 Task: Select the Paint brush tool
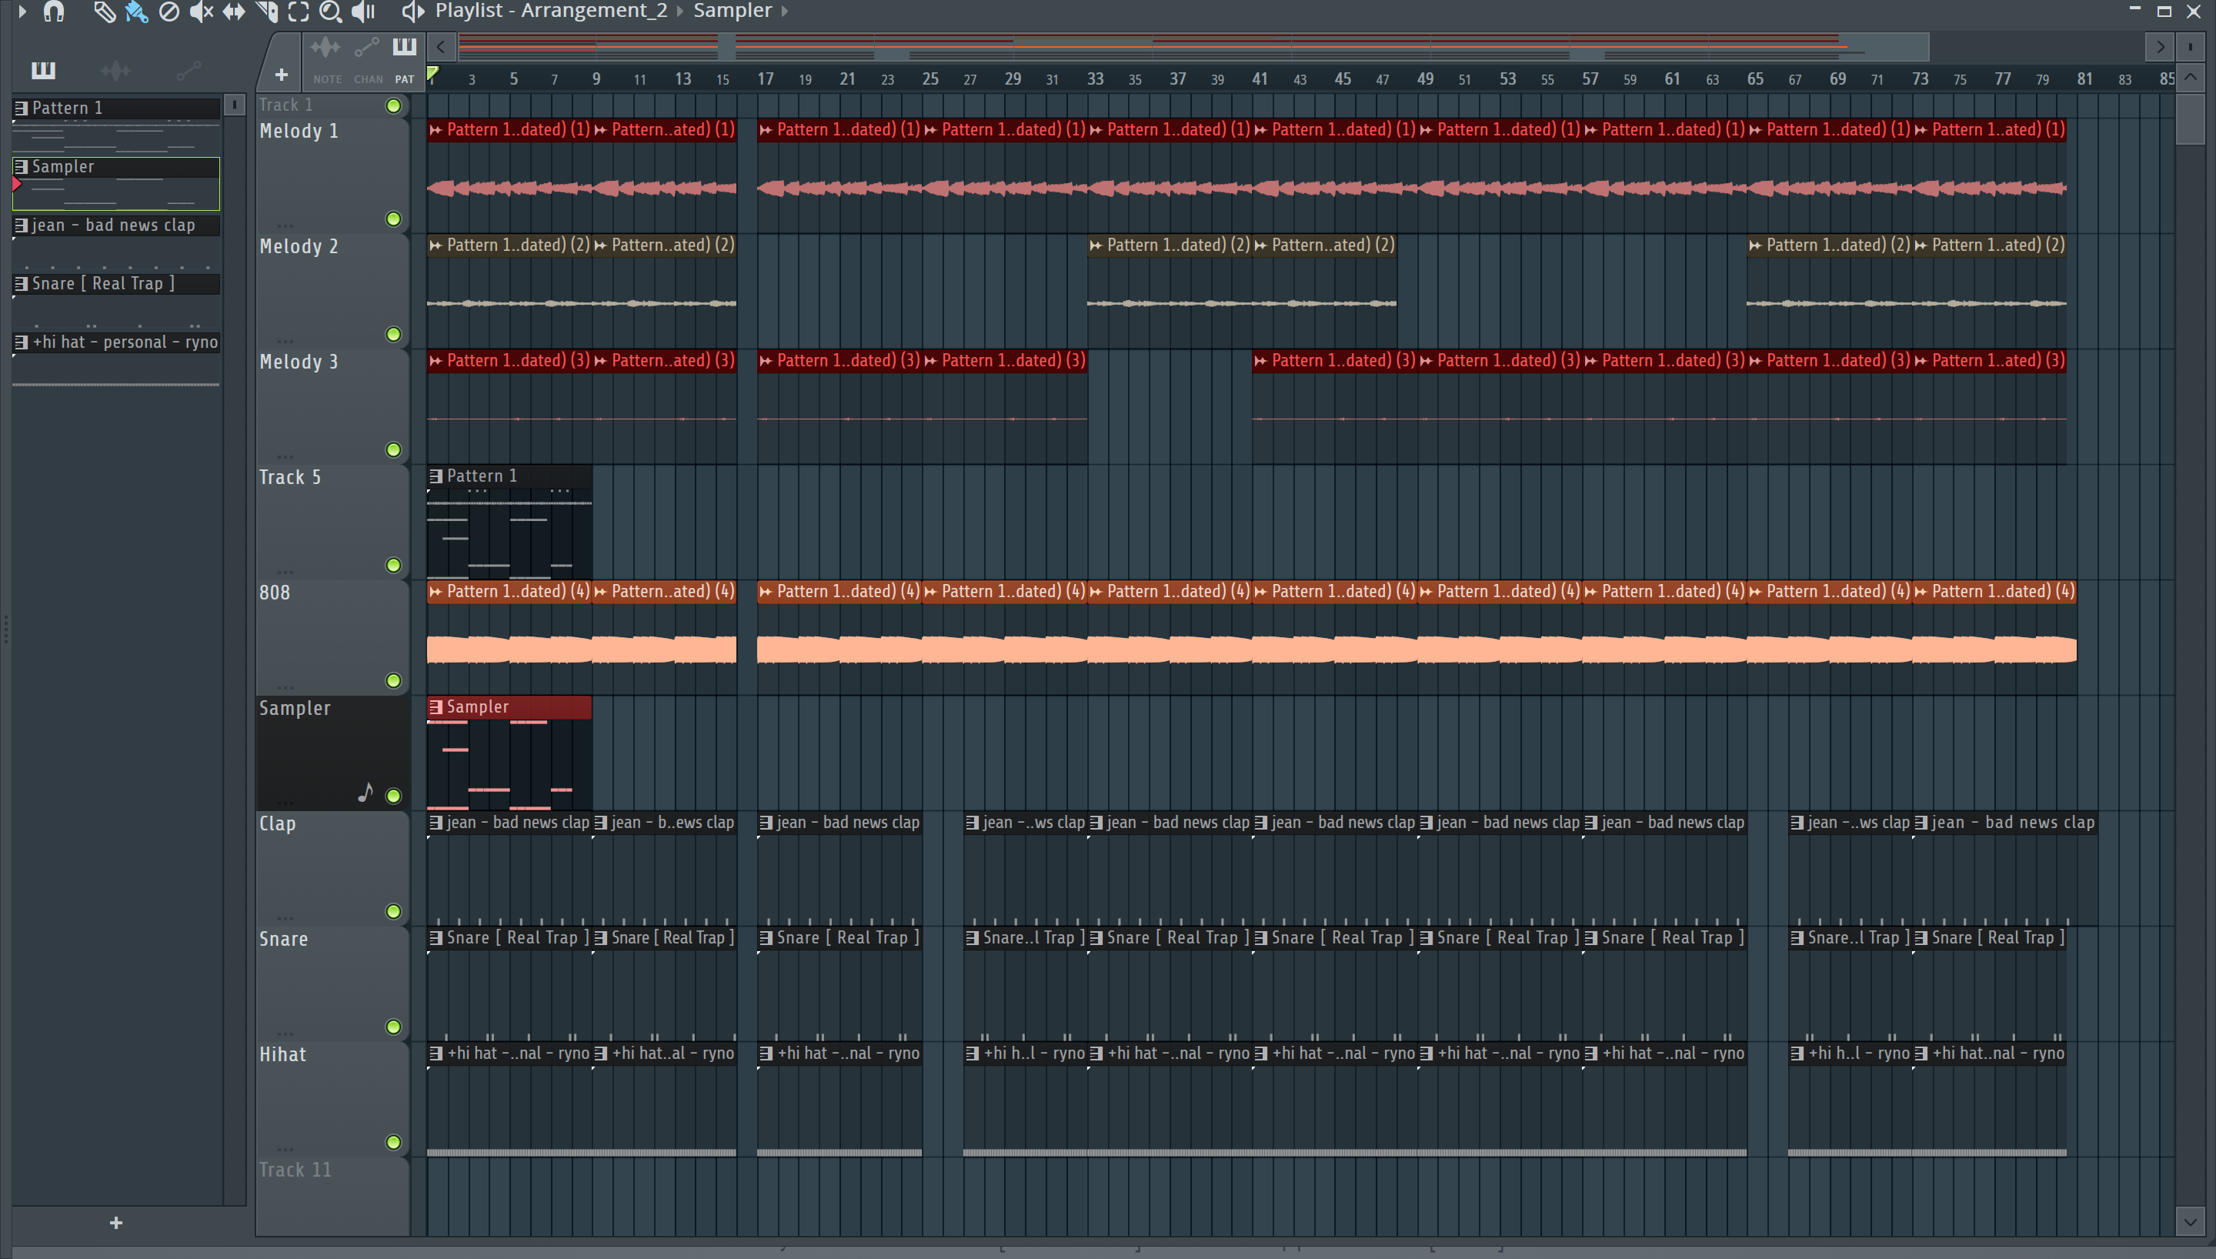tap(136, 12)
